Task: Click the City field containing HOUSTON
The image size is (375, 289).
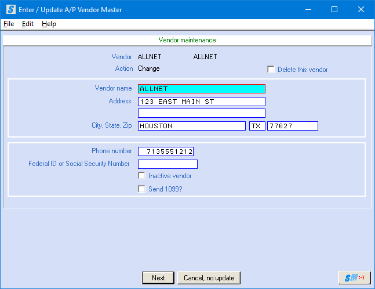Action: coord(192,126)
